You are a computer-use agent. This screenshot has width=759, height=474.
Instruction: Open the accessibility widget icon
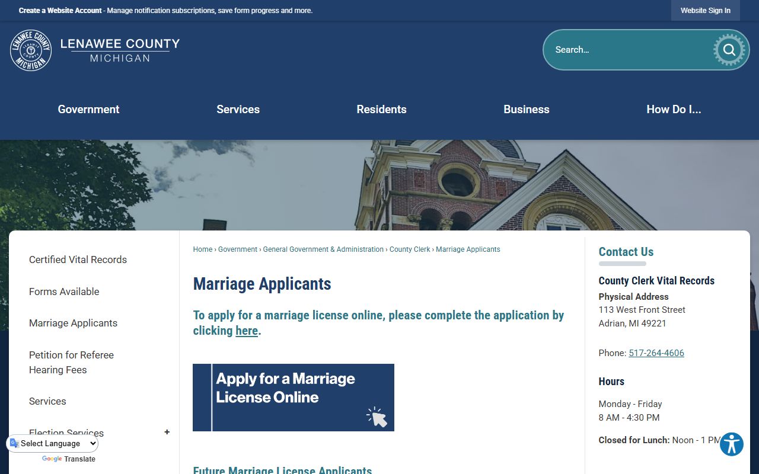coord(732,444)
